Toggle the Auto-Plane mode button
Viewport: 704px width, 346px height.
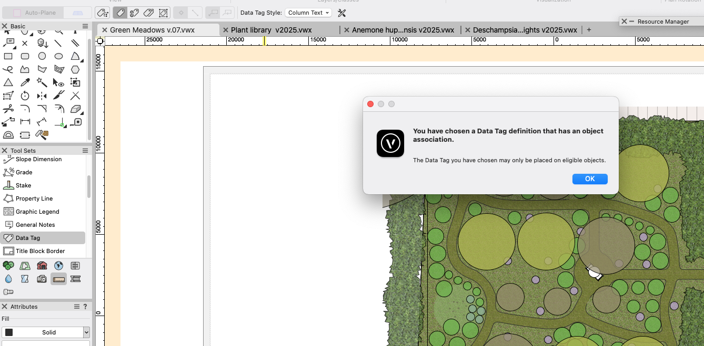pos(34,13)
